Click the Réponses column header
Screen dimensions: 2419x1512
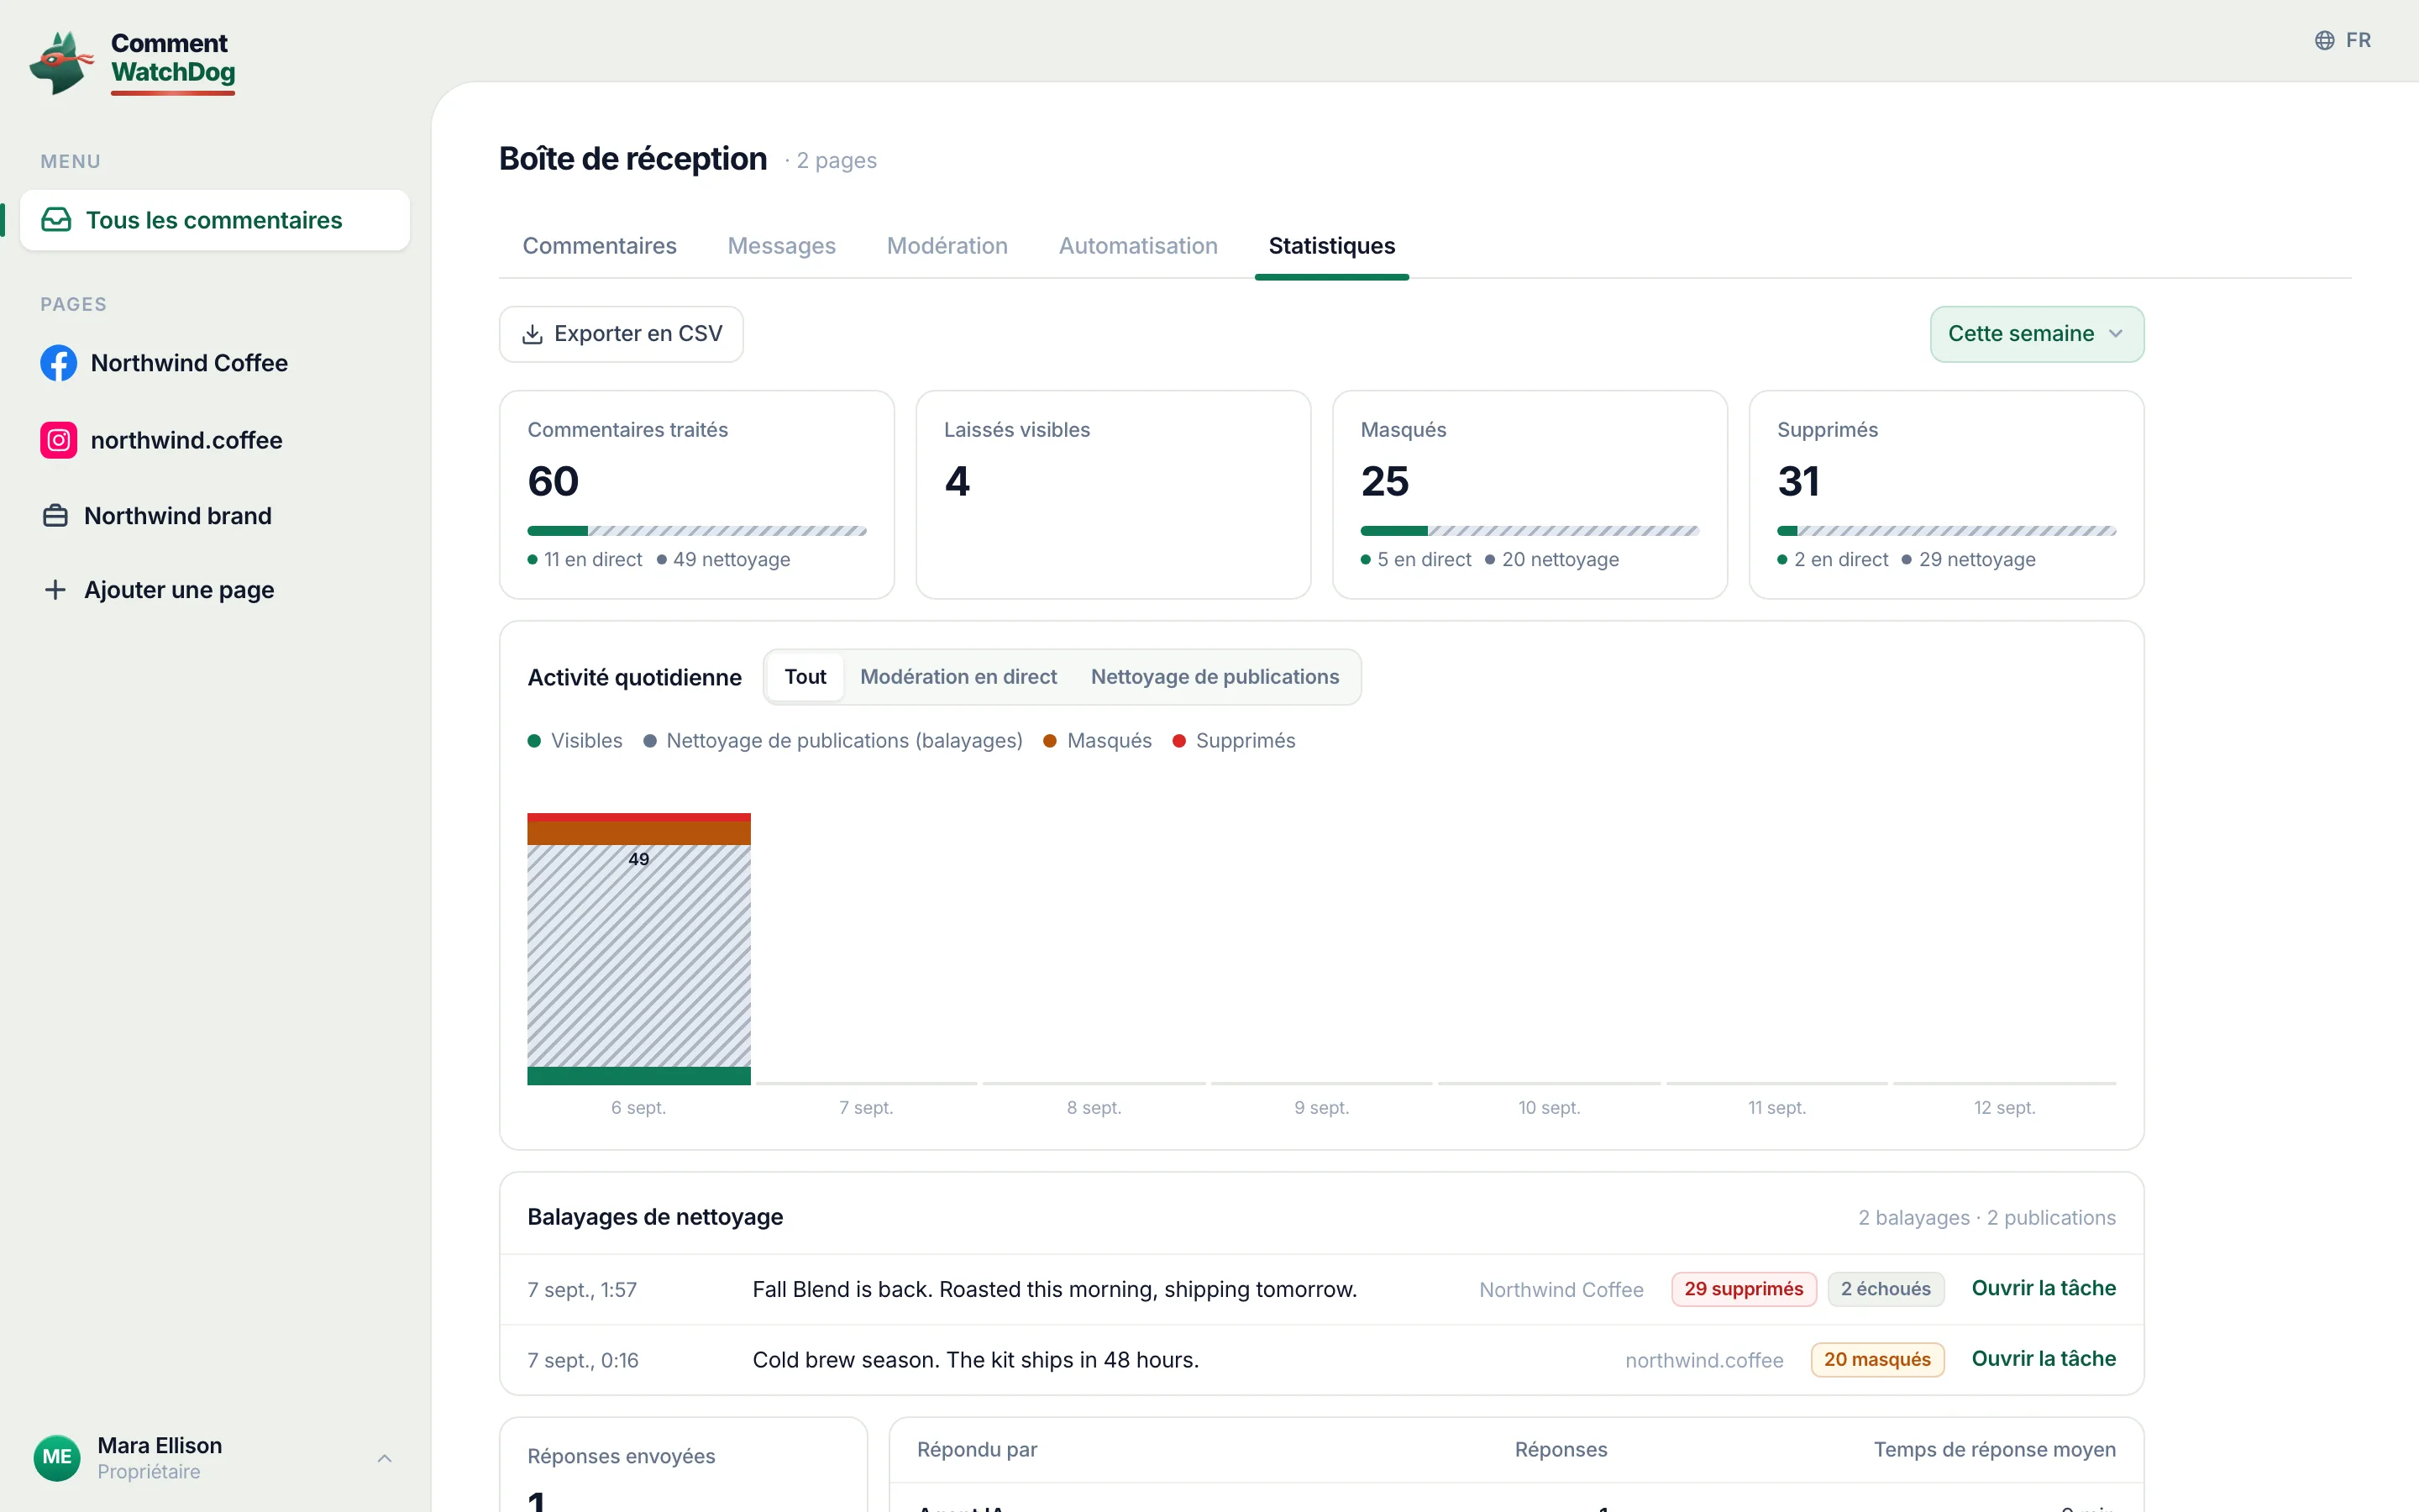[1561, 1450]
